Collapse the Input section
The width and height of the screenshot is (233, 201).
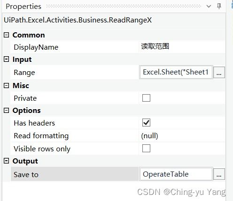pyautogui.click(x=6, y=59)
